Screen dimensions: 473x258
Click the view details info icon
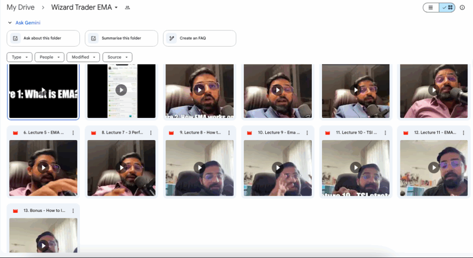point(462,8)
